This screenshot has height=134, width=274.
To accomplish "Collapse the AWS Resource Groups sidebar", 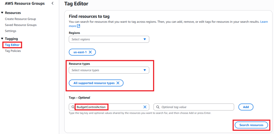I will 52,3.
